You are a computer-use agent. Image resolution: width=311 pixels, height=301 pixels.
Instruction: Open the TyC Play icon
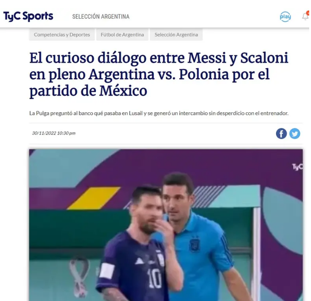[x=285, y=17]
